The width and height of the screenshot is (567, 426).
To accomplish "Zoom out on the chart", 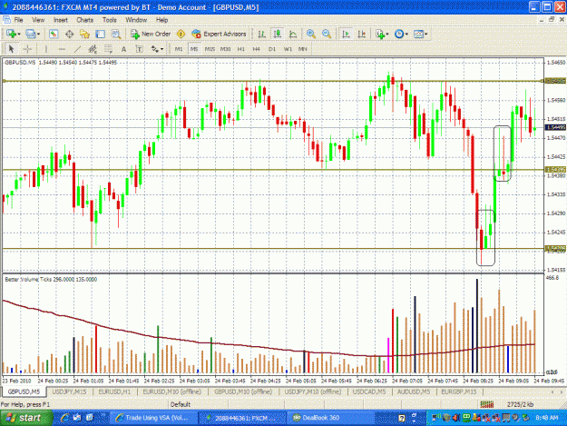I will point(327,34).
